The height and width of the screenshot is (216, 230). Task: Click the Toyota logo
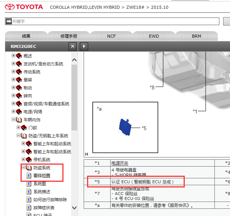coord(24,7)
